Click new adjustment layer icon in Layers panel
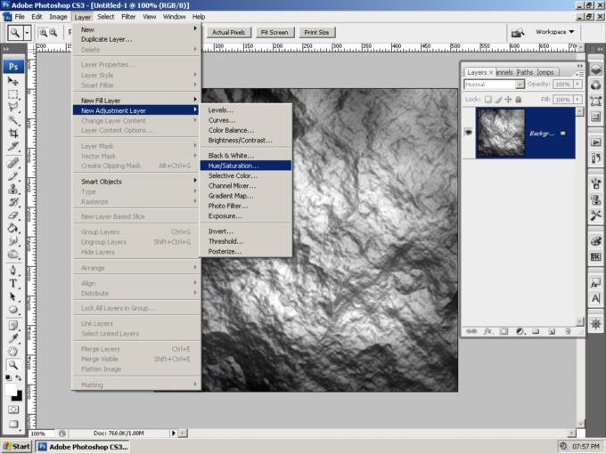Viewport: 606px width, 454px height. [x=520, y=331]
